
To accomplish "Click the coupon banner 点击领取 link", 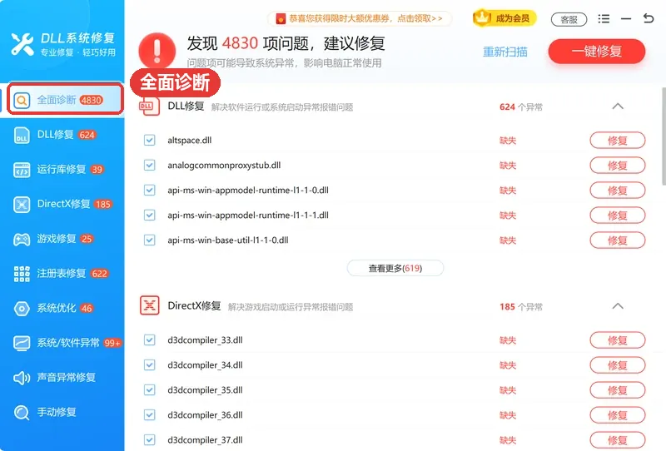I will (420, 18).
